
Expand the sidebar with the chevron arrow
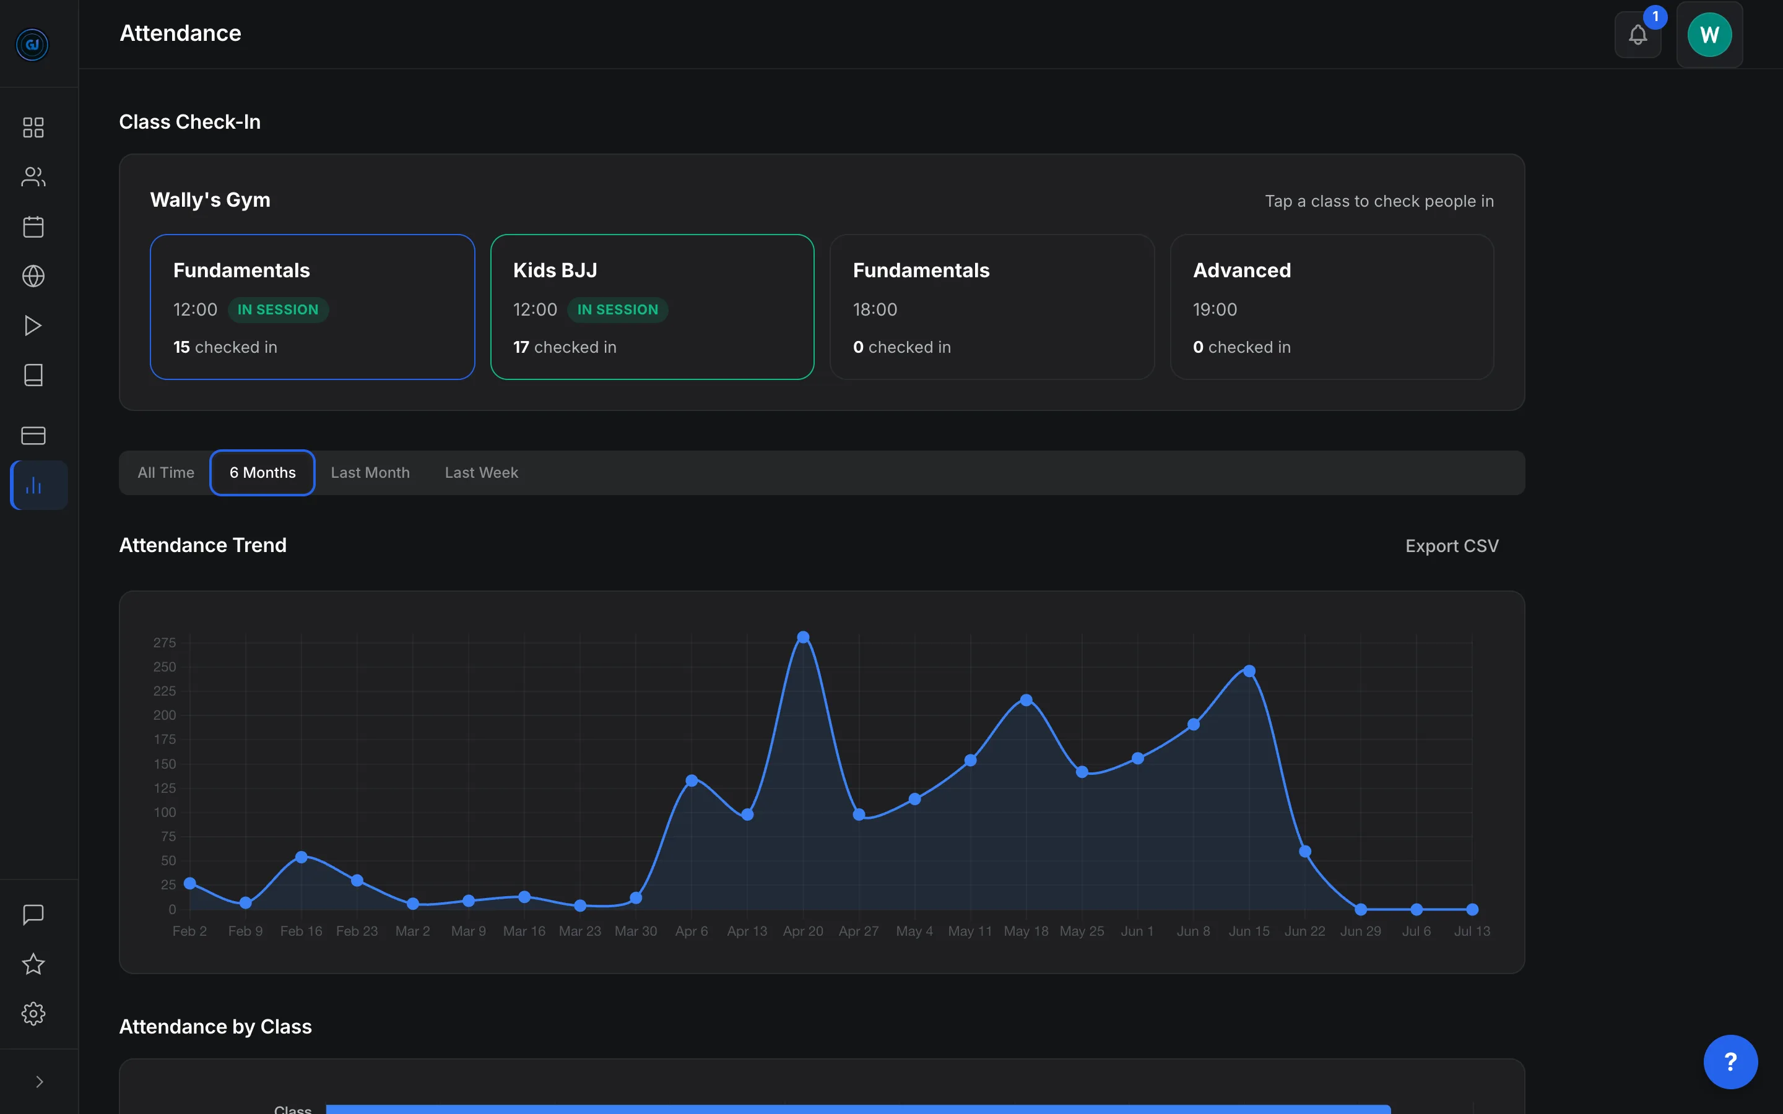(39, 1081)
